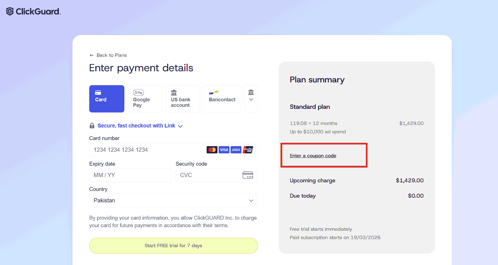Viewport: 498px width, 265px height.
Task: Click the Visa logo in card field
Action: pyautogui.click(x=224, y=150)
